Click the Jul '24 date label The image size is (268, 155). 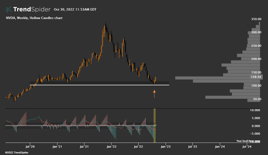coord(247,146)
